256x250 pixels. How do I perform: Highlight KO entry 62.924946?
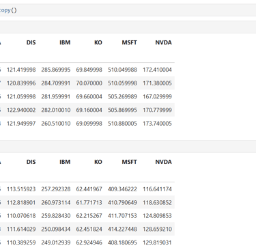pos(89,242)
